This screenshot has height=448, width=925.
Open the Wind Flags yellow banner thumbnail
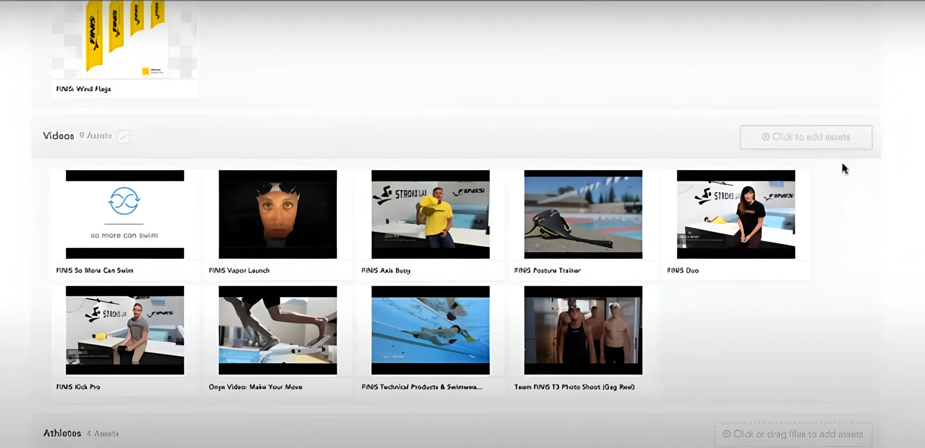coord(125,40)
